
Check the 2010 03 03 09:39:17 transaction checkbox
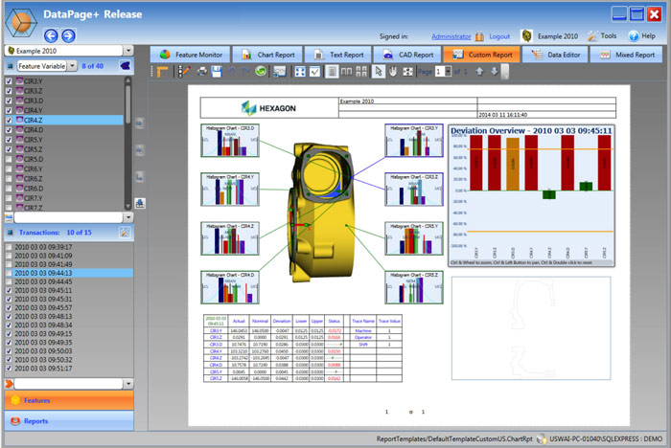9,247
